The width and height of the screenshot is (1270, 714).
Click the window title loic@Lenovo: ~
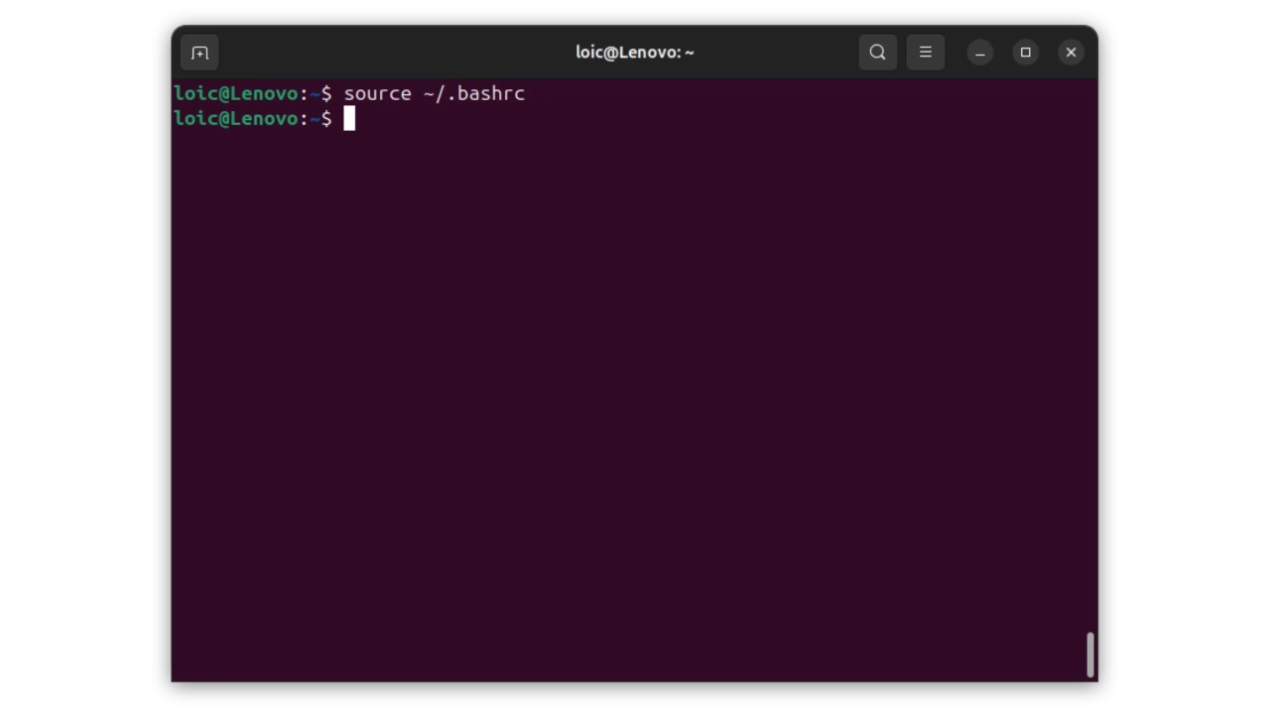(634, 53)
